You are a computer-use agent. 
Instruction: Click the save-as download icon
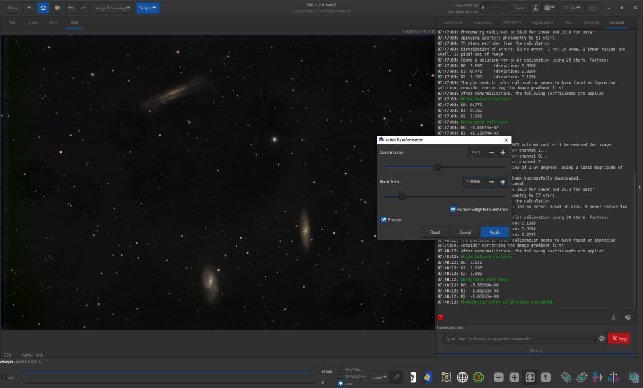point(535,8)
